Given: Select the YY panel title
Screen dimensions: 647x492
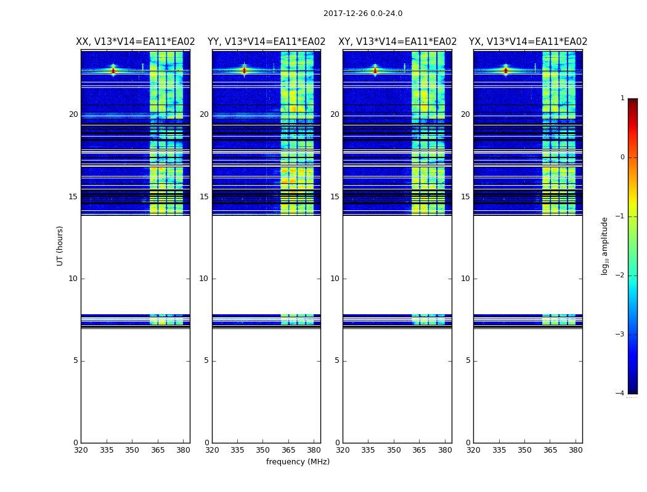Looking at the screenshot, I should [x=267, y=42].
